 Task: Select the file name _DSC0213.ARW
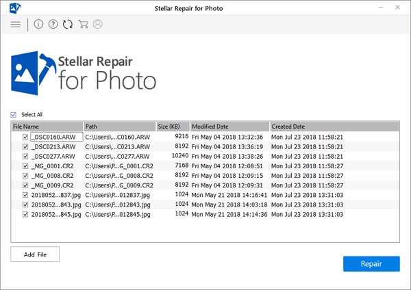coord(53,146)
